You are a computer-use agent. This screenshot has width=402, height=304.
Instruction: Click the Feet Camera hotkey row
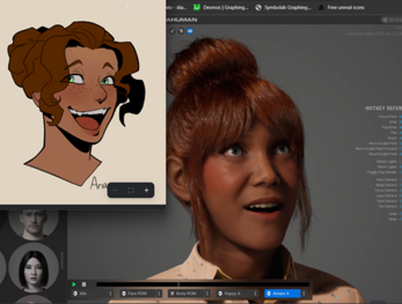pos(389,201)
